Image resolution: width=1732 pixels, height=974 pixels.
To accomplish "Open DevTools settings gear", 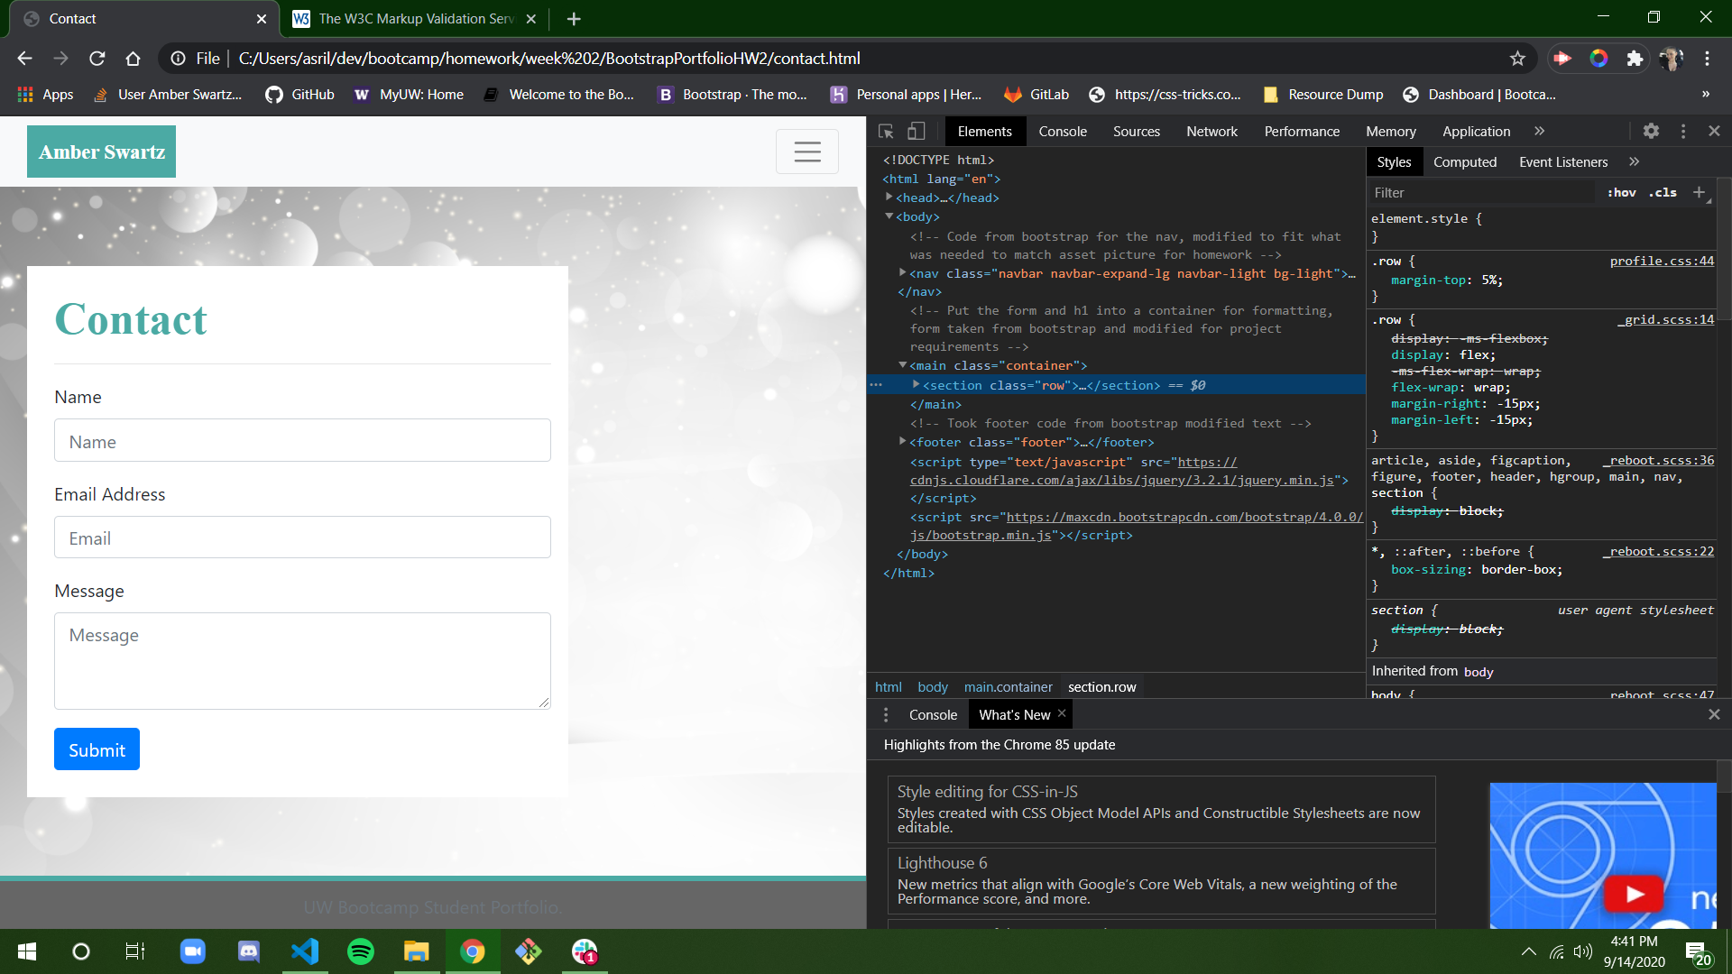I will pos(1651,131).
